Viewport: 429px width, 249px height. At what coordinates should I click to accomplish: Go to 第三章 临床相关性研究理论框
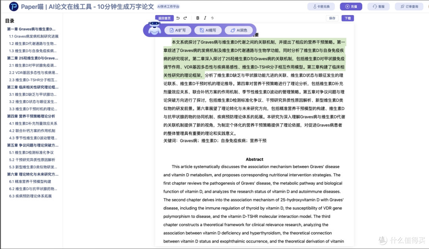coord(33,87)
